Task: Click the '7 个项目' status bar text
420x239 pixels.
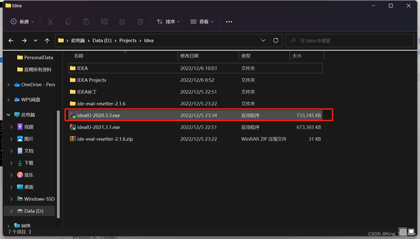Action: pyautogui.click(x=17, y=232)
